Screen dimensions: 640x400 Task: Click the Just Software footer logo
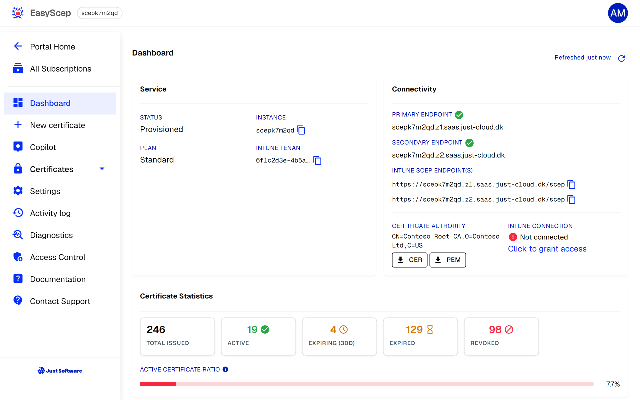[x=60, y=371]
